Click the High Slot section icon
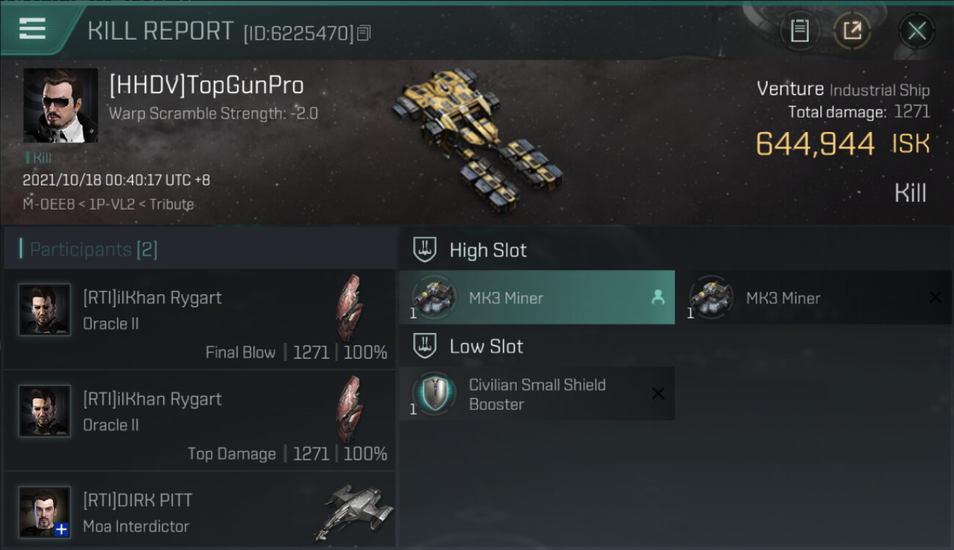Viewport: 954px width, 550px height. [424, 249]
